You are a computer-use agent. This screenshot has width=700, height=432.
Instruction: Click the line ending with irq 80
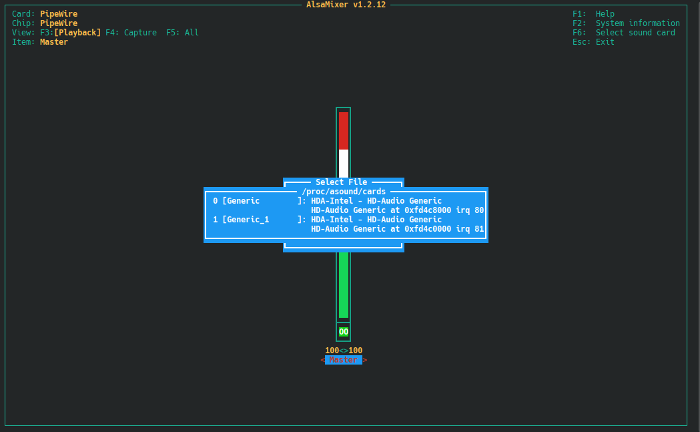397,210
